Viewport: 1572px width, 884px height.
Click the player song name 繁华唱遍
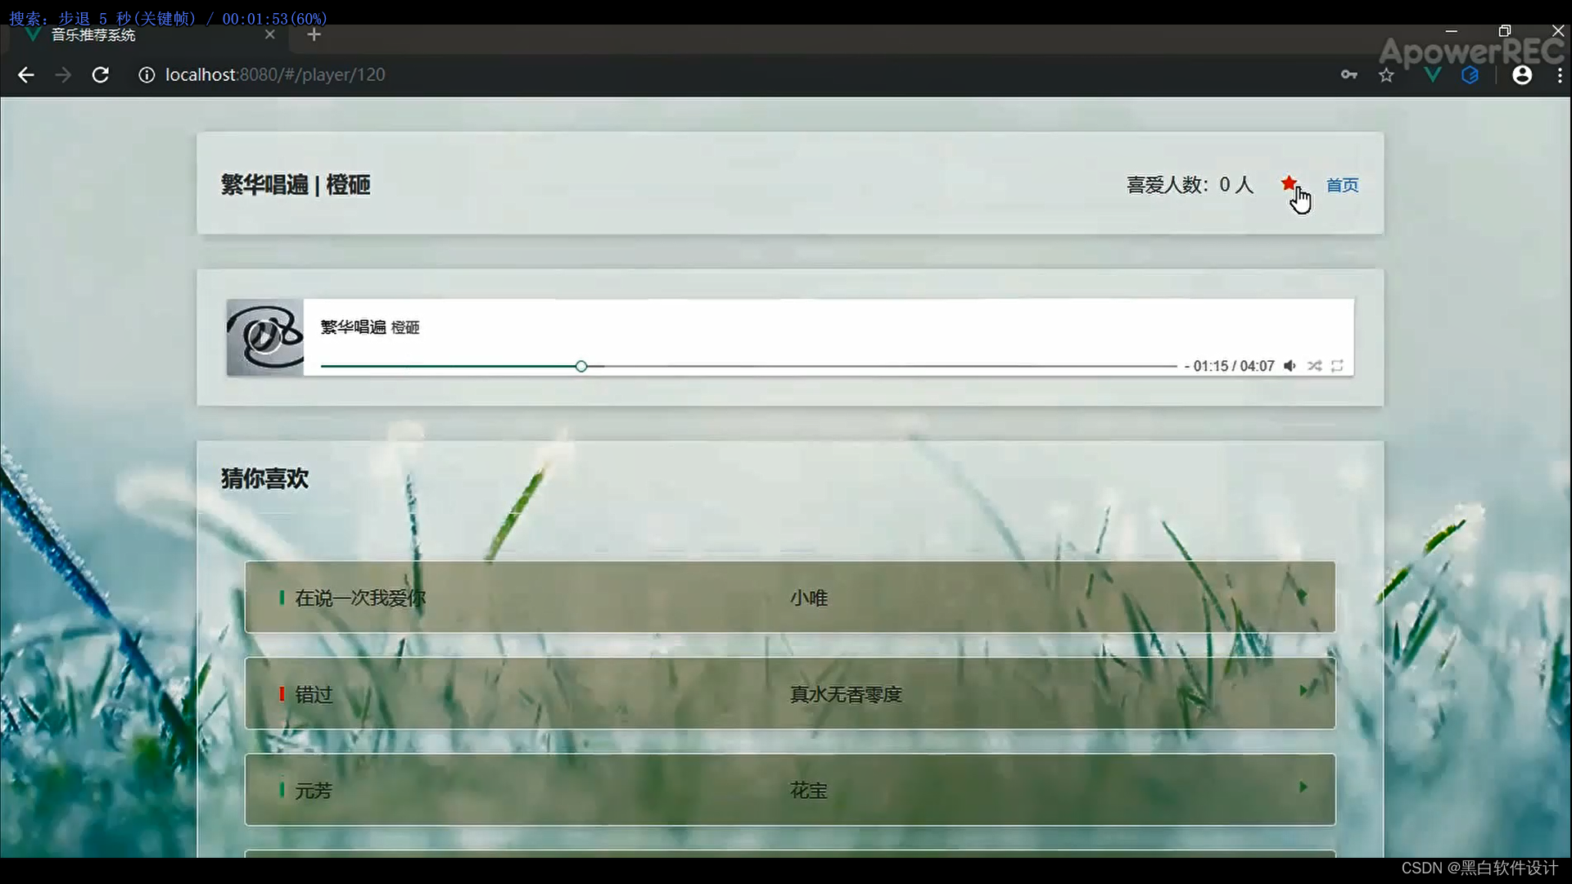pyautogui.click(x=353, y=327)
